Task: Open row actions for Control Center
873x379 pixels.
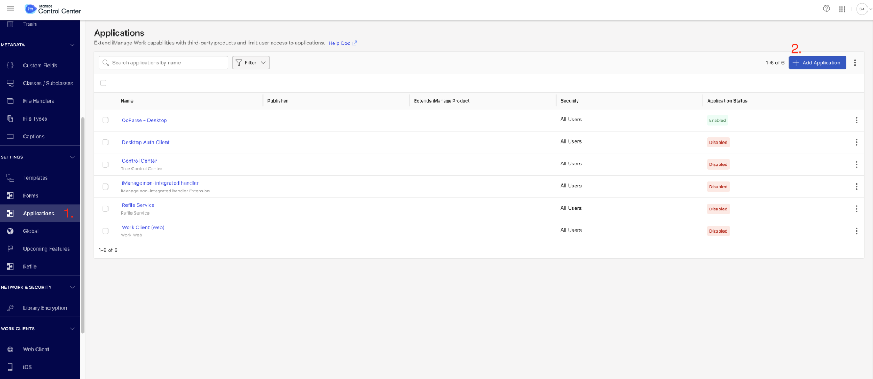Action: pyautogui.click(x=856, y=164)
